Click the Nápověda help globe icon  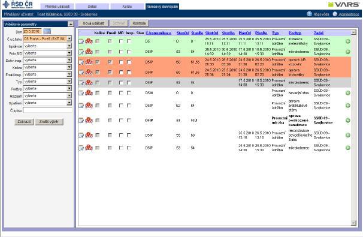click(x=309, y=14)
